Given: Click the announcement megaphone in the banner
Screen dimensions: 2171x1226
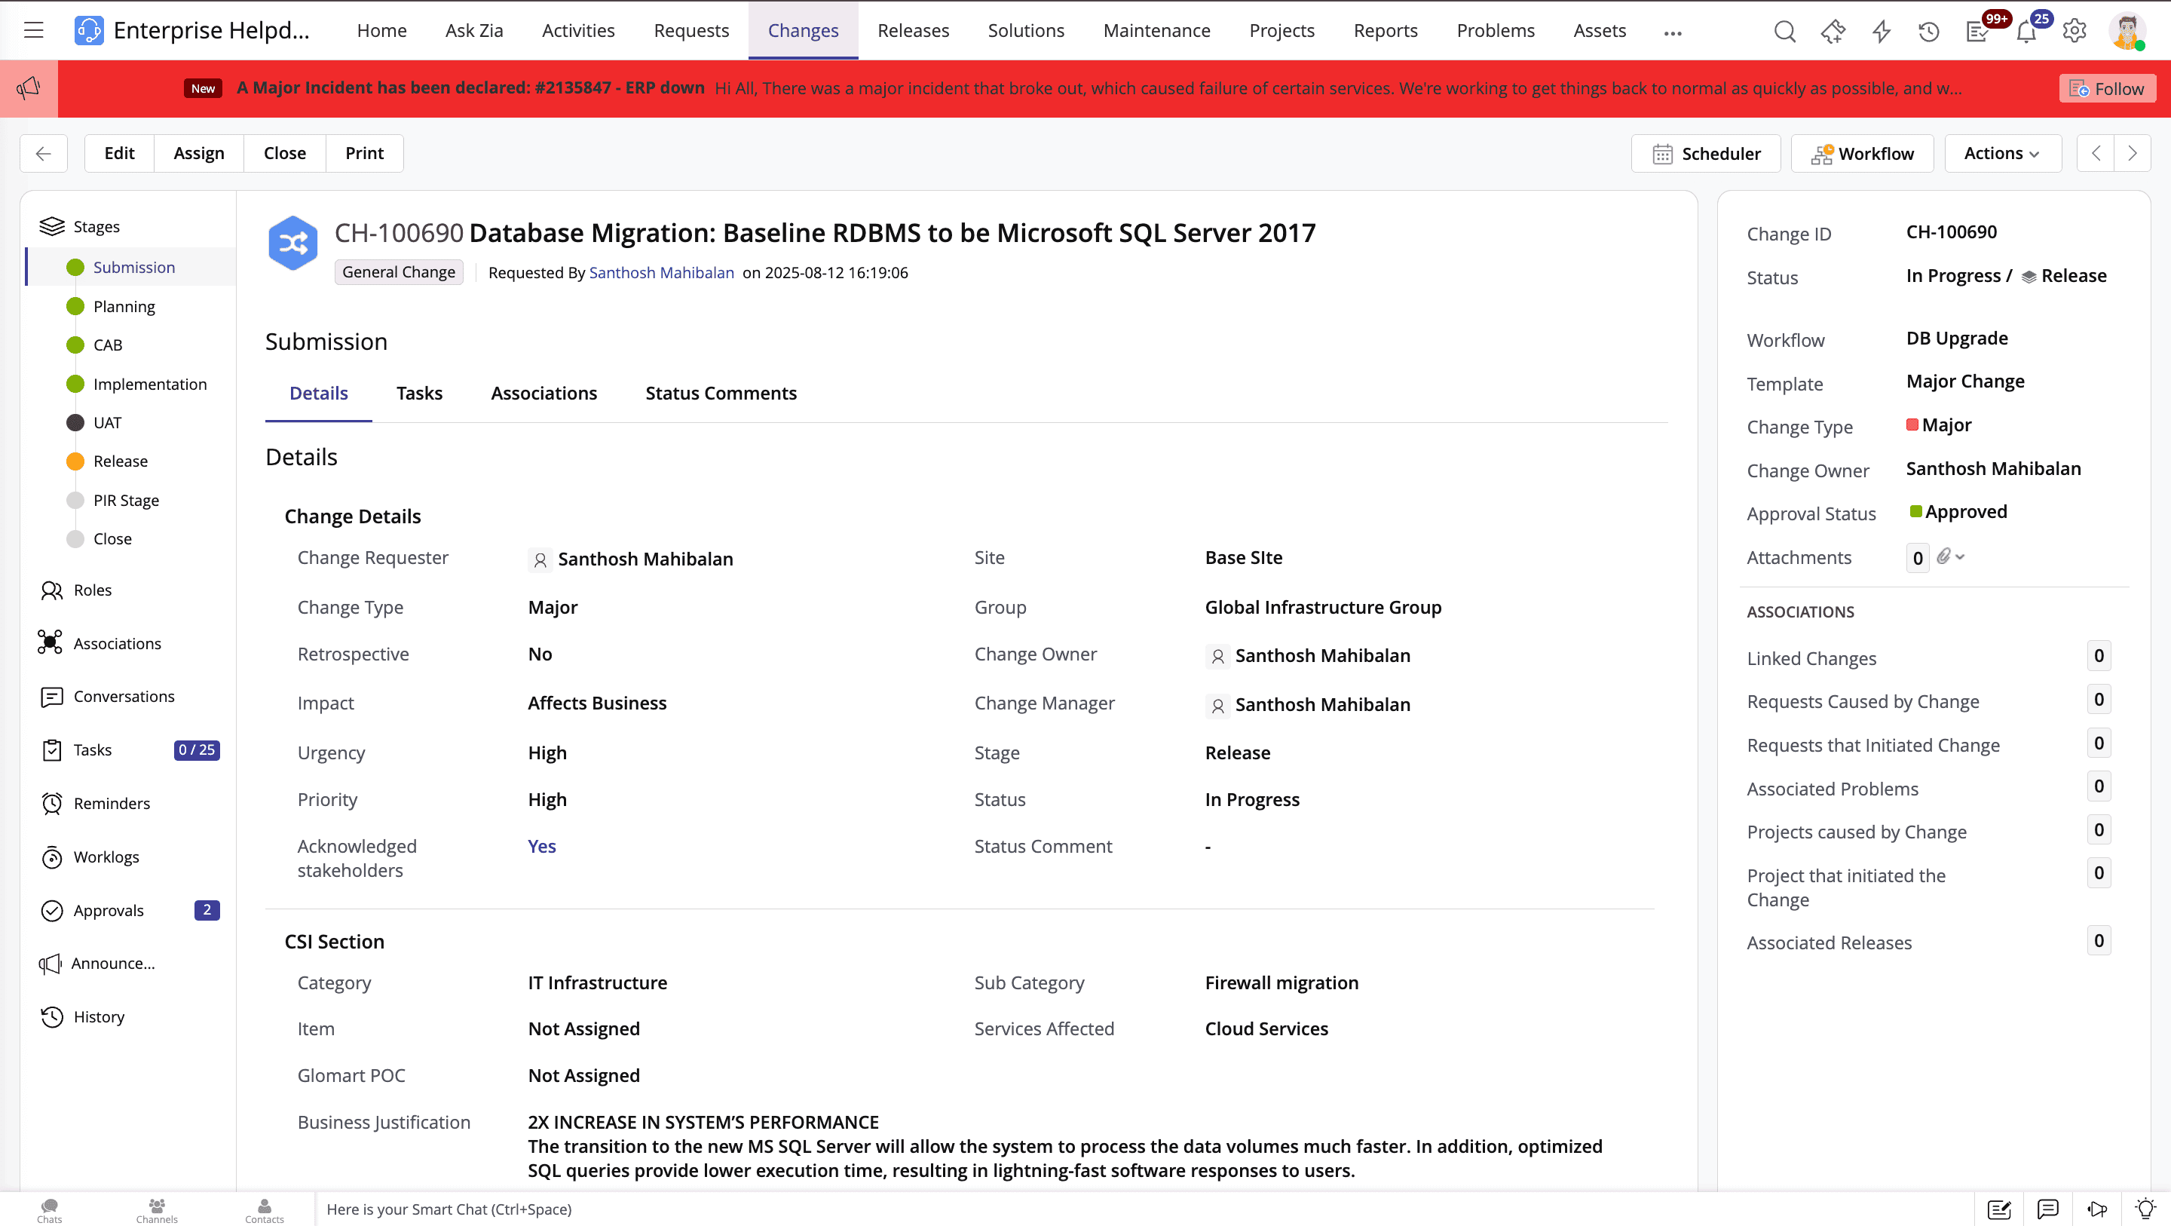Looking at the screenshot, I should point(29,87).
